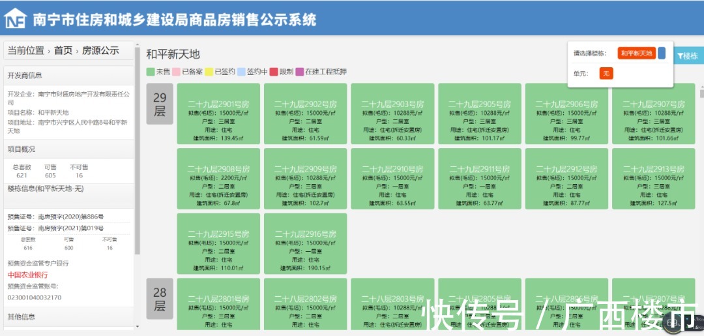Open room card 二十九层2908号房
Image resolution: width=704 pixels, height=336 pixels.
pyautogui.click(x=218, y=179)
